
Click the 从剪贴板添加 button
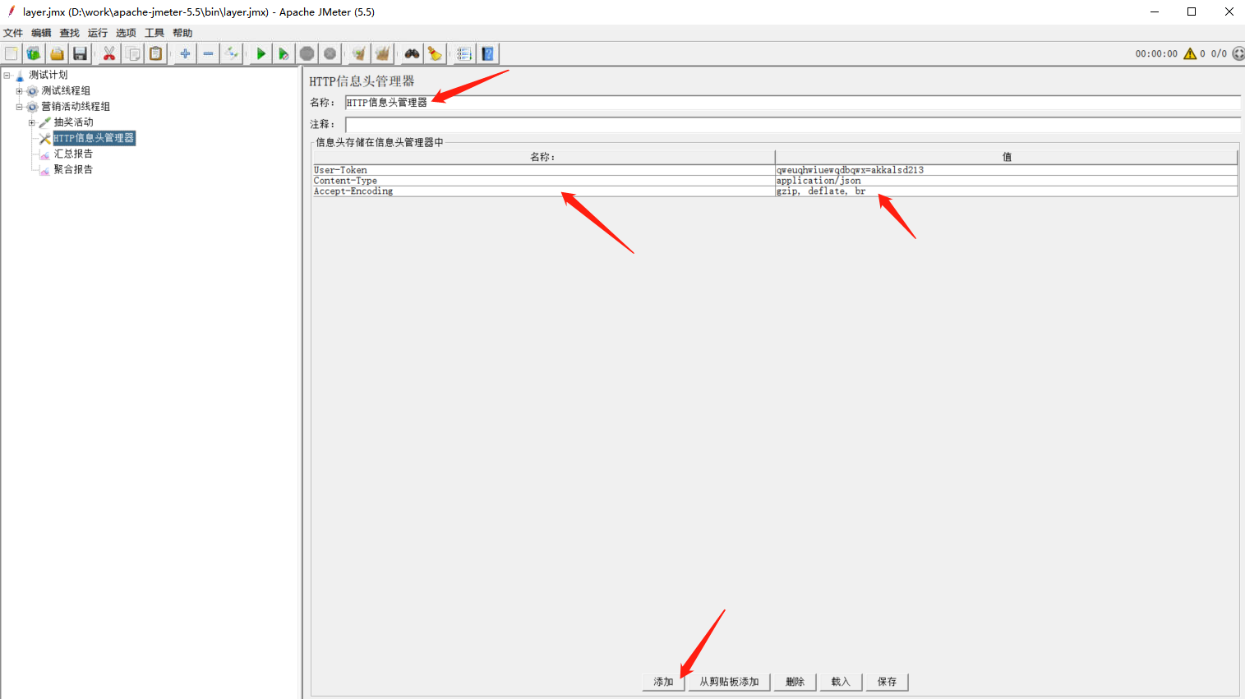pyautogui.click(x=729, y=682)
